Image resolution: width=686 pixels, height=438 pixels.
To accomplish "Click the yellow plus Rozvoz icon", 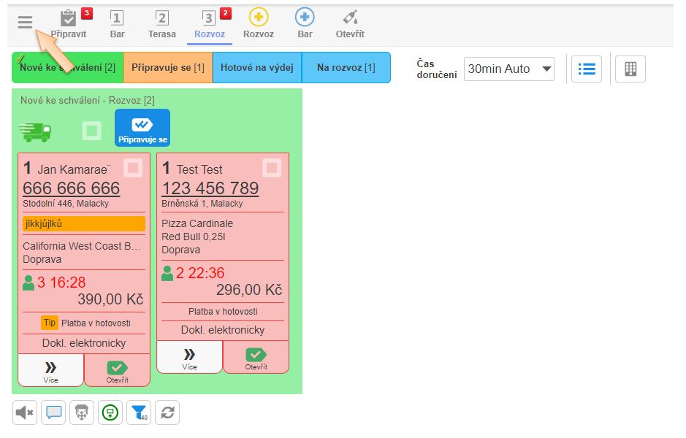I will tap(258, 18).
